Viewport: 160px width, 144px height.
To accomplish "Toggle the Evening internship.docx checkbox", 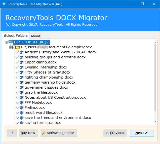I will coord(18,67).
